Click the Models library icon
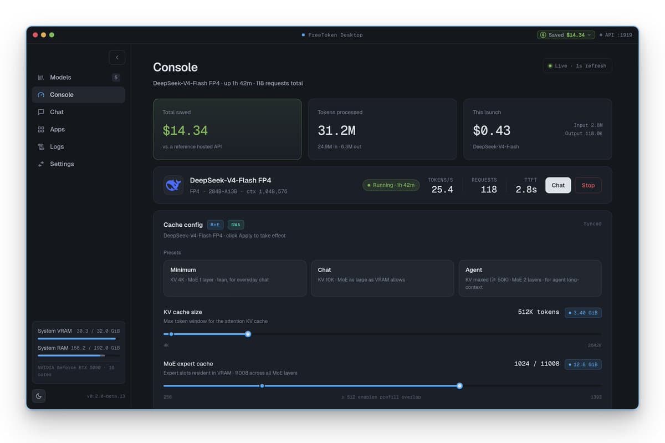This screenshot has height=443, width=665. pyautogui.click(x=41, y=78)
